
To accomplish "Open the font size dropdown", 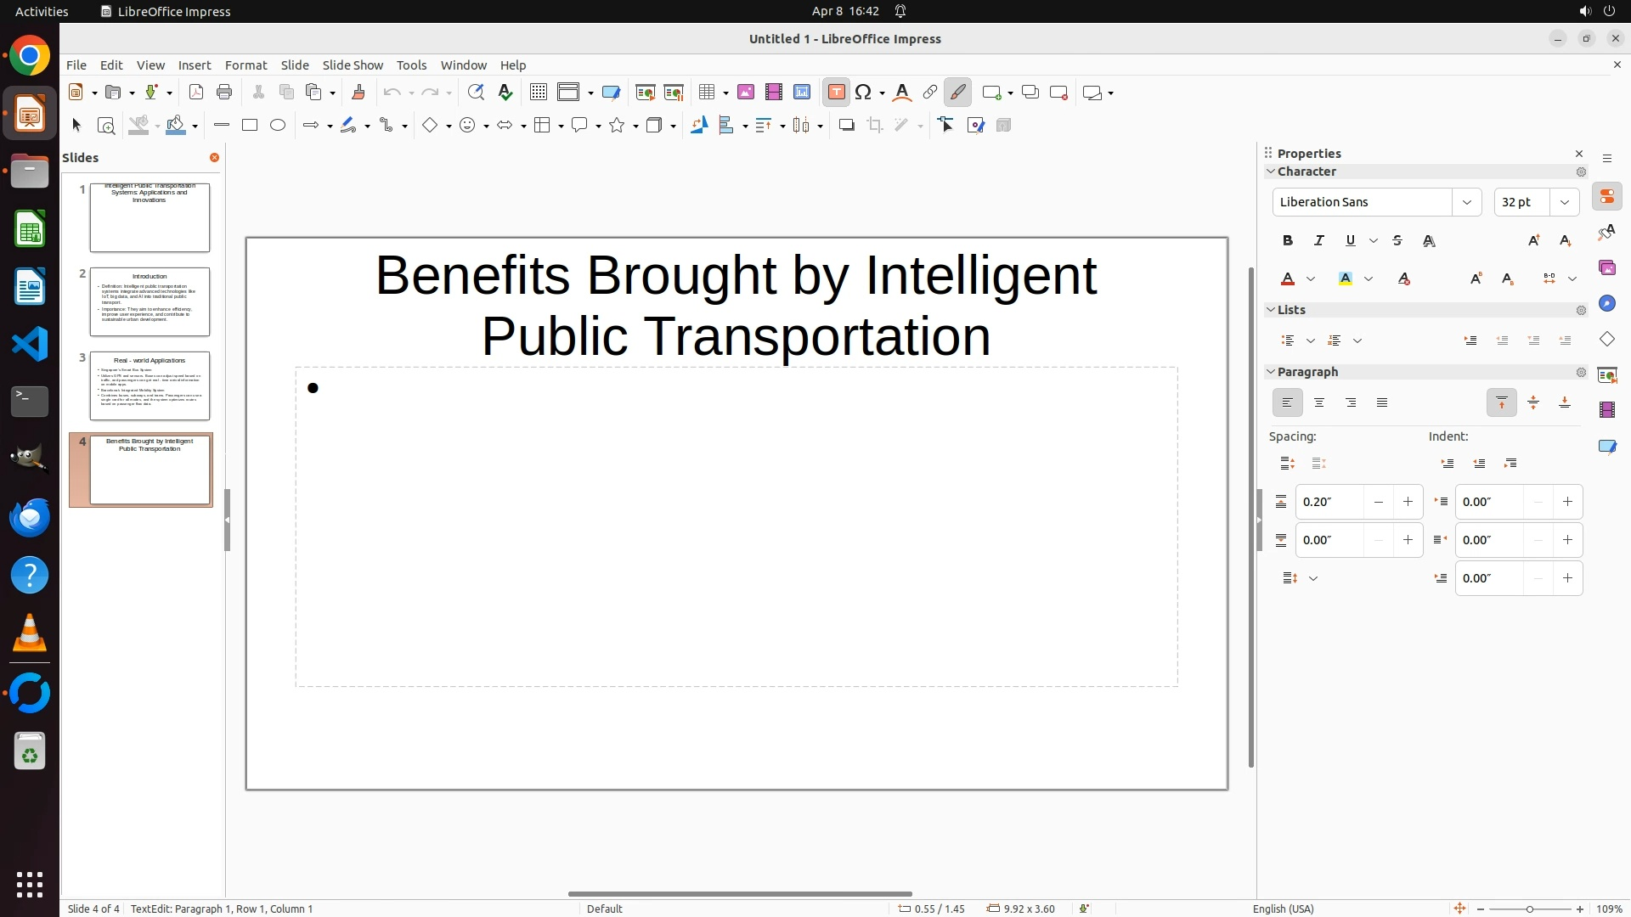I will click(x=1565, y=202).
